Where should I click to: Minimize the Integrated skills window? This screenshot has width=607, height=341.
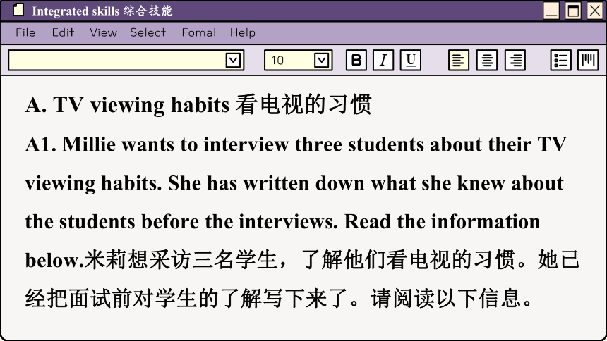[x=551, y=11]
